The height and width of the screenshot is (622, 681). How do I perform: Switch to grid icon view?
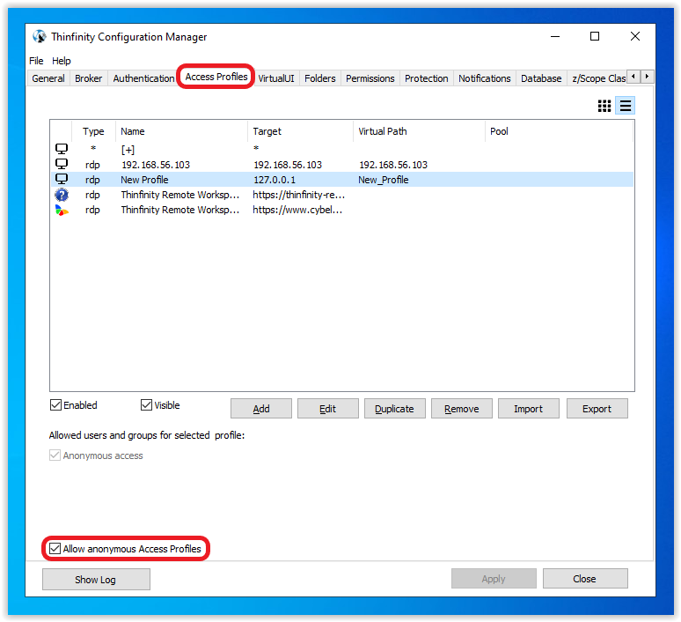point(604,106)
